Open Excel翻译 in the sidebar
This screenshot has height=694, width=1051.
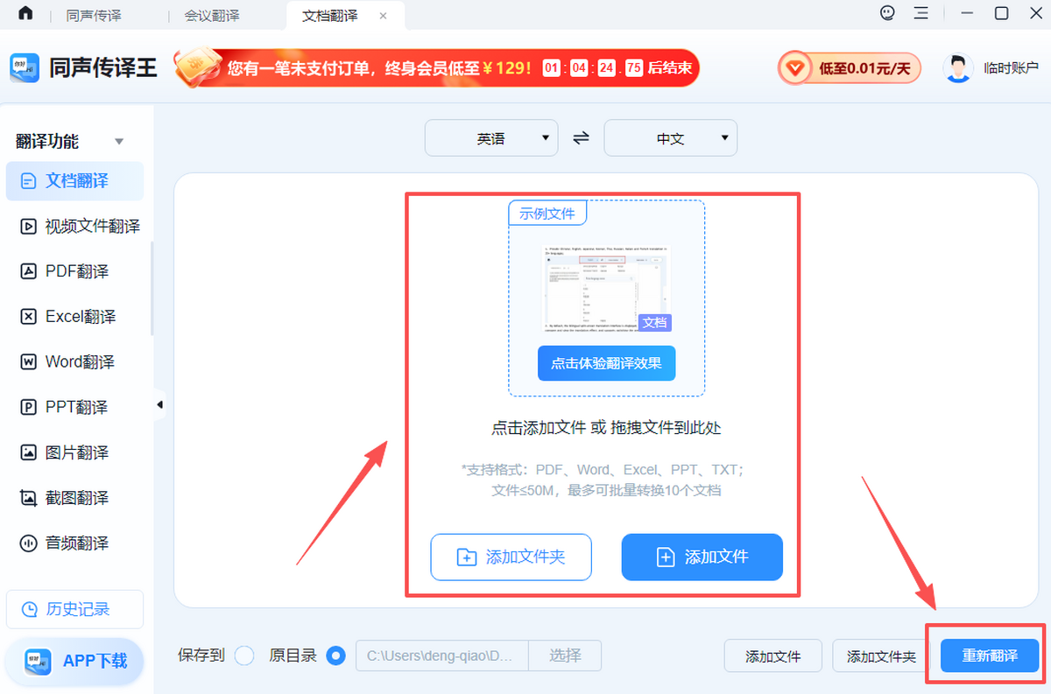point(75,317)
